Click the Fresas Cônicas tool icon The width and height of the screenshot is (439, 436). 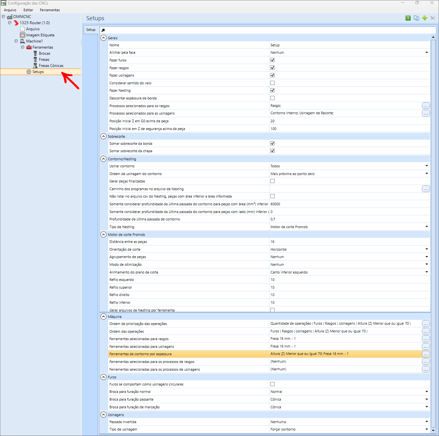point(35,66)
